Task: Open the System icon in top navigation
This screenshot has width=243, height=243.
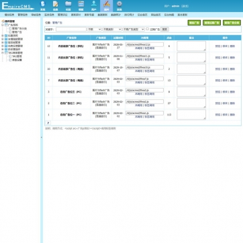Action: tap(42, 5)
